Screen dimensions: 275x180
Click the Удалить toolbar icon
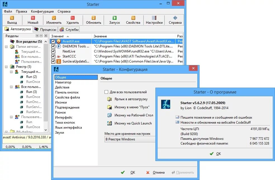click(x=73, y=18)
